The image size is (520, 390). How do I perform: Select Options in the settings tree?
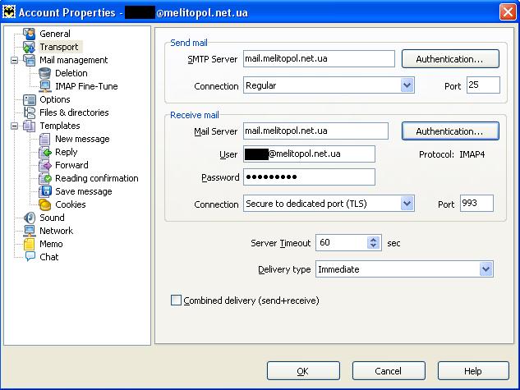tap(54, 99)
